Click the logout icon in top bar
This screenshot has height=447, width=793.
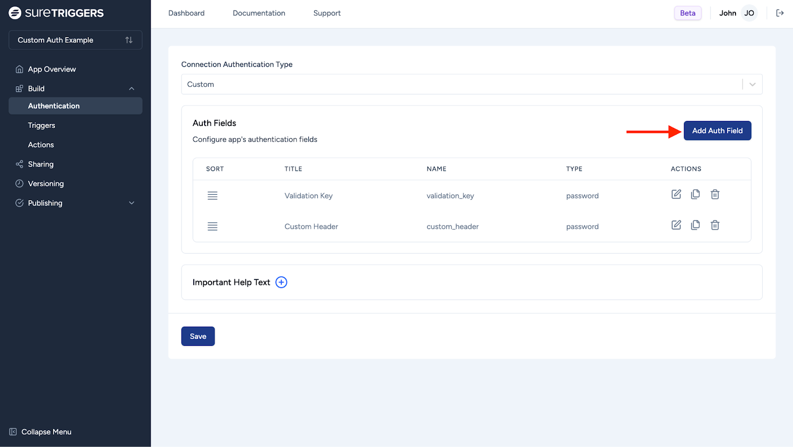coord(780,13)
